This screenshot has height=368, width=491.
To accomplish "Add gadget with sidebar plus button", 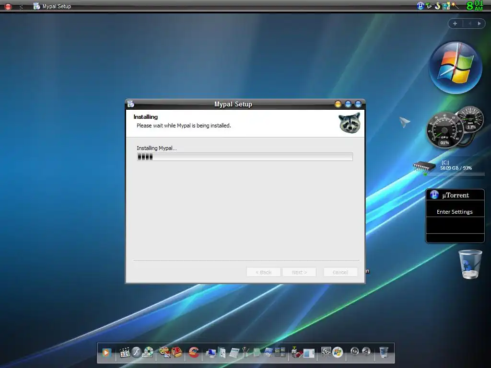I will 455,23.
